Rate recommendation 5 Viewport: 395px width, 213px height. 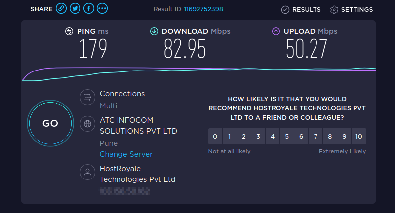(287, 136)
